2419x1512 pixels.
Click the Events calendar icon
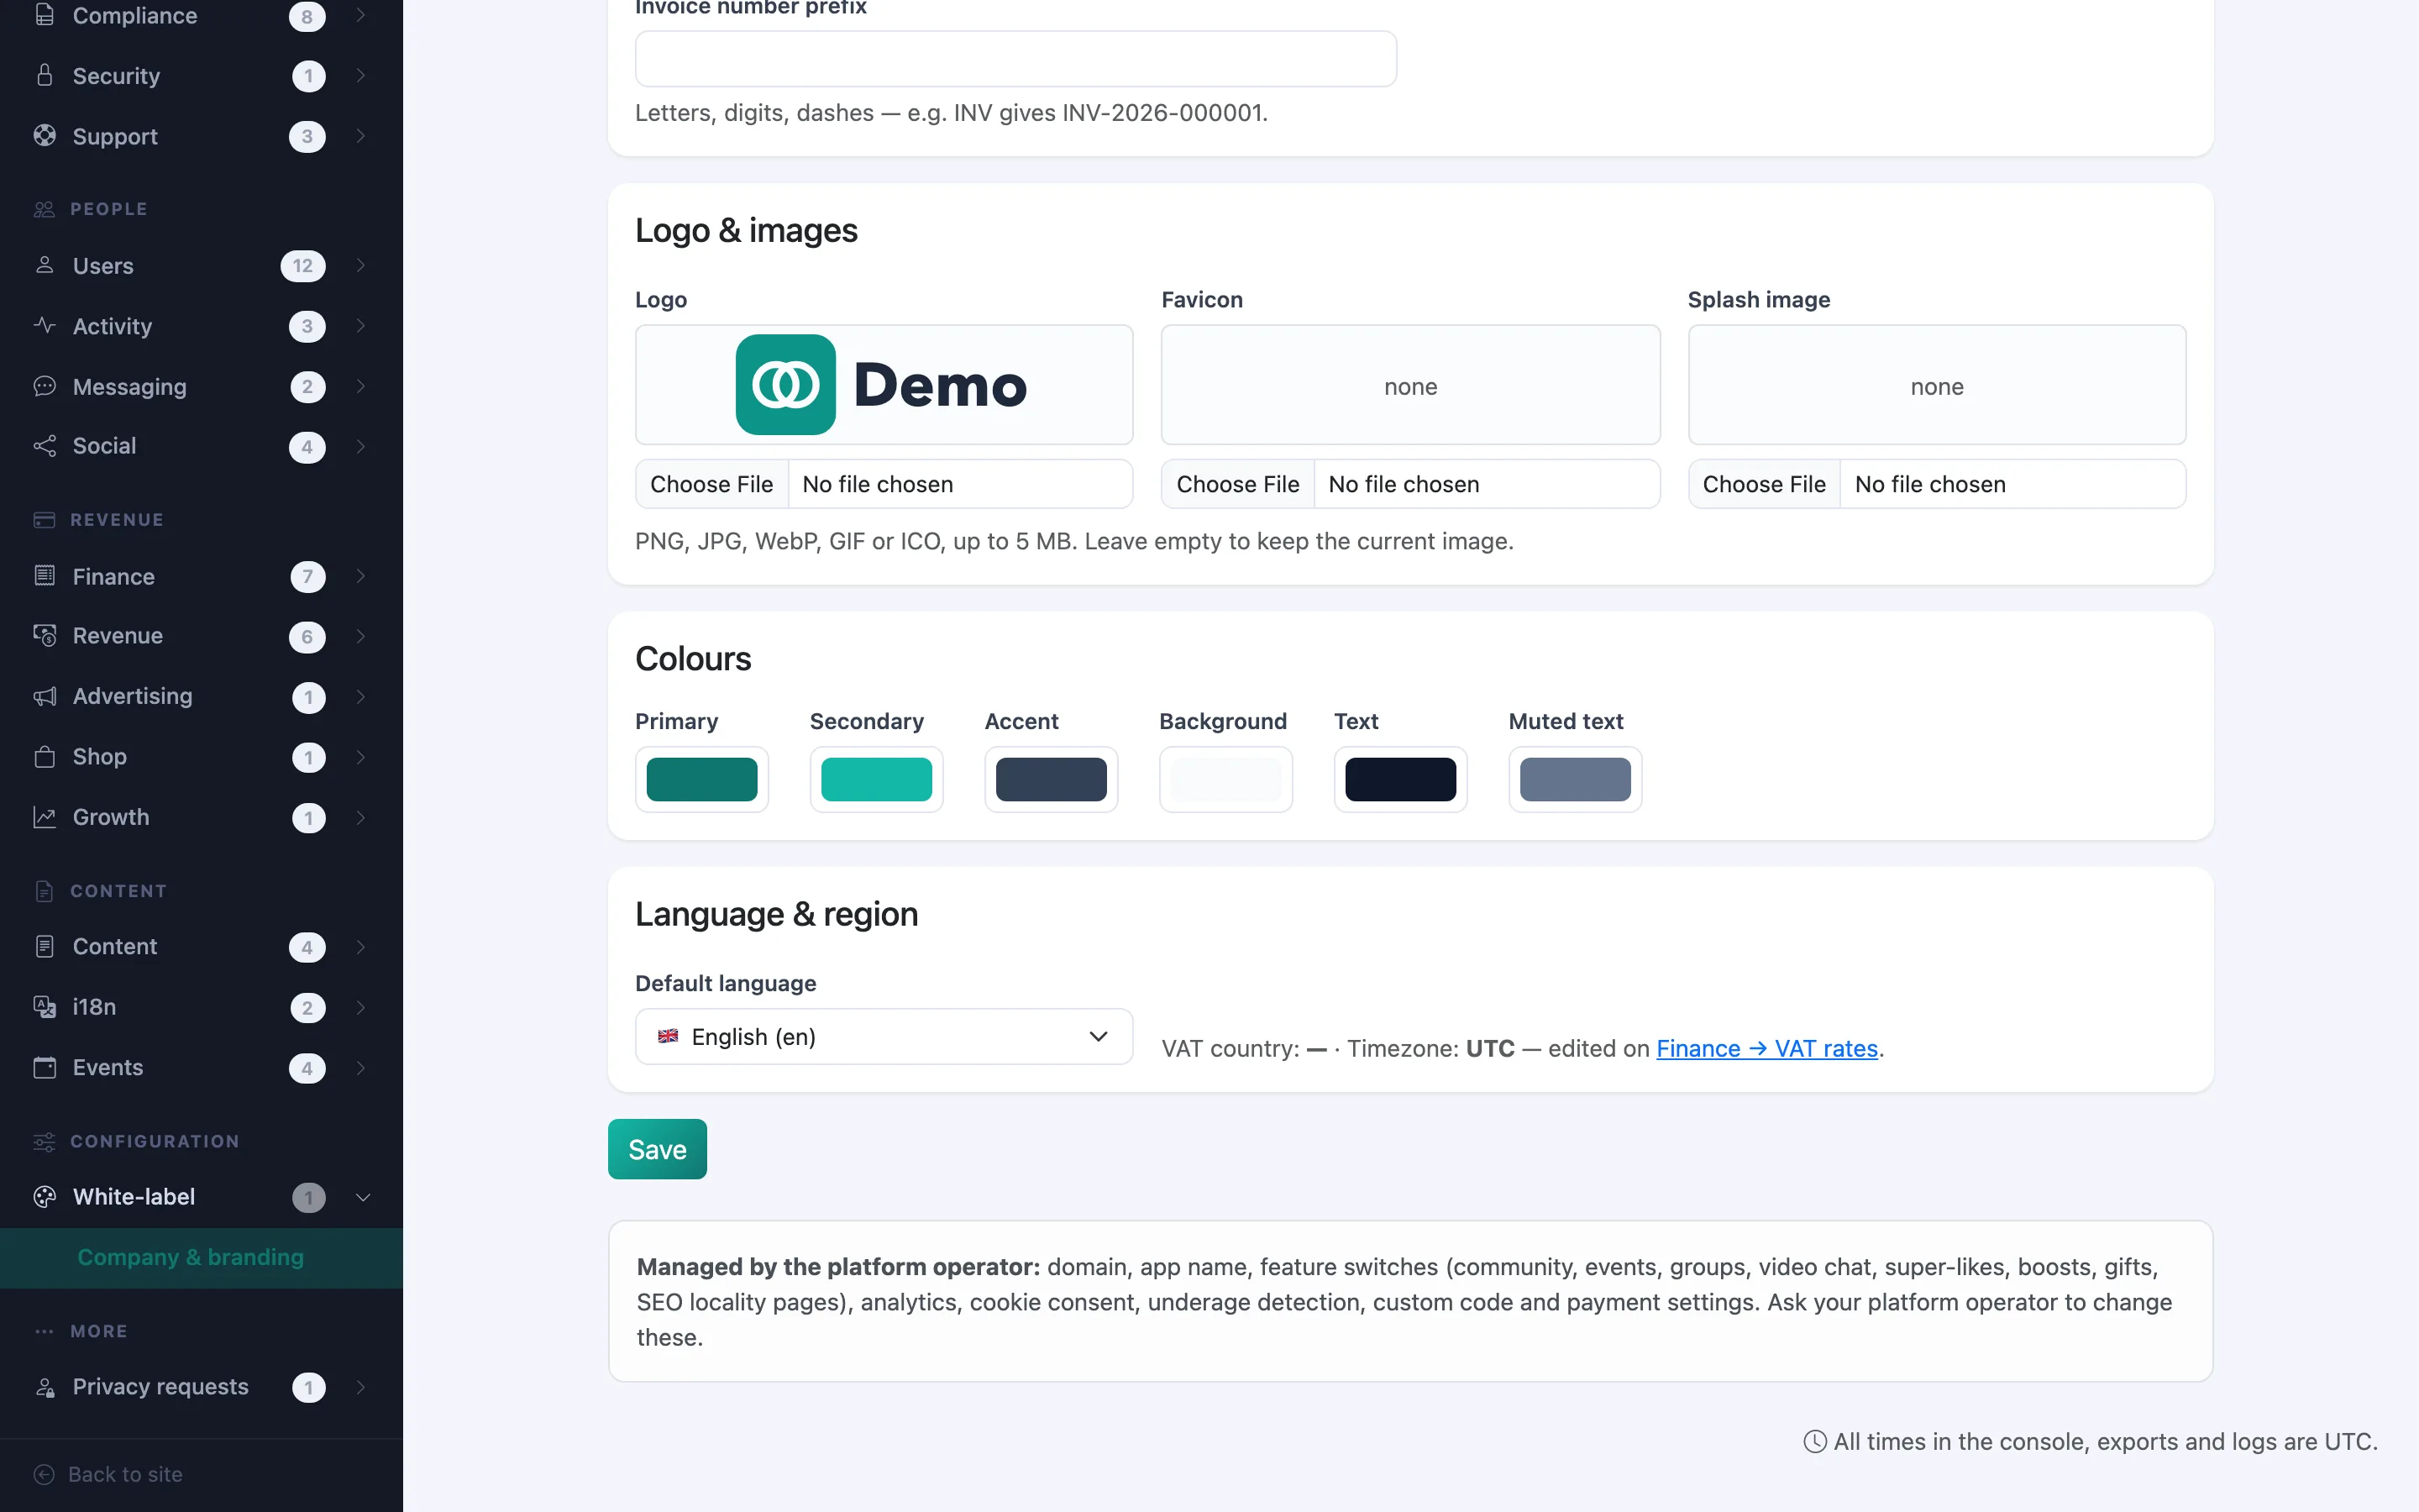click(44, 1067)
